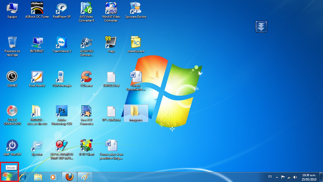Click the INTERNET desktop shortcut
323x182 pixels.
pyautogui.click(x=37, y=45)
